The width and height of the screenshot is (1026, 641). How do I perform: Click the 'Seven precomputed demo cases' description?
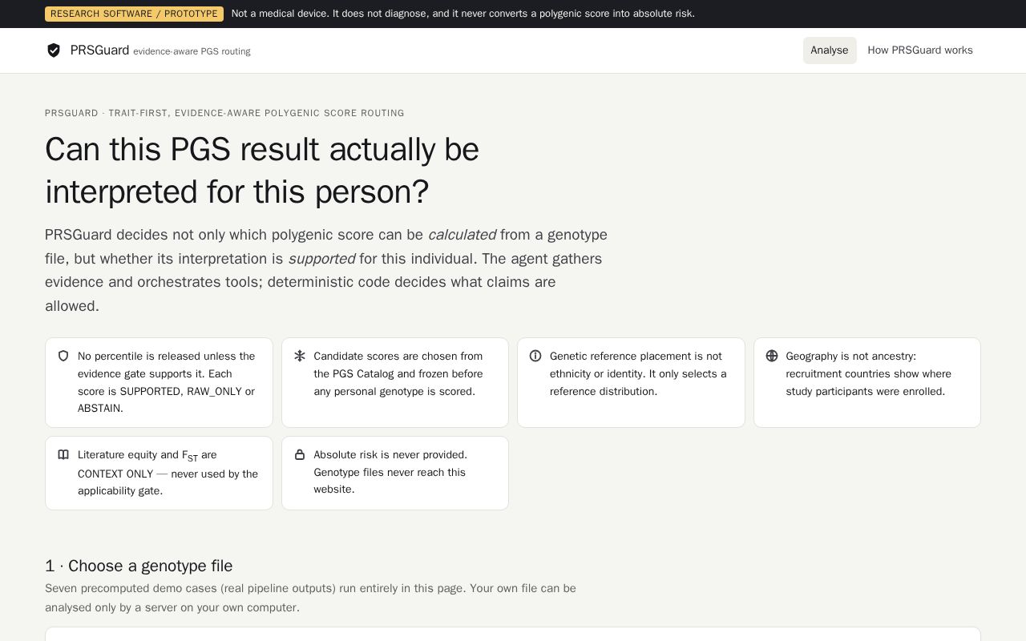point(310,598)
